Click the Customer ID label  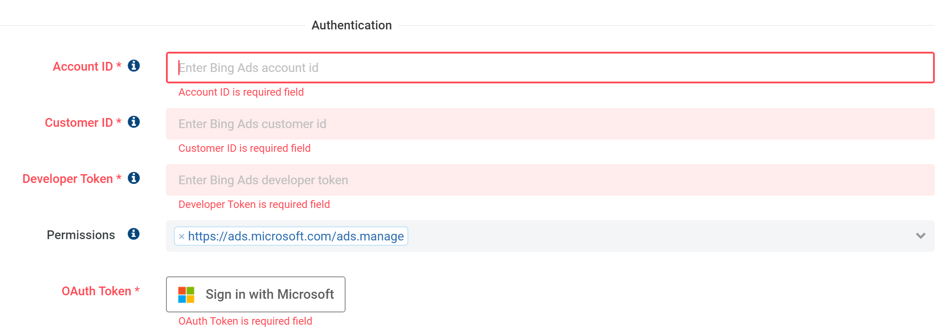click(83, 122)
